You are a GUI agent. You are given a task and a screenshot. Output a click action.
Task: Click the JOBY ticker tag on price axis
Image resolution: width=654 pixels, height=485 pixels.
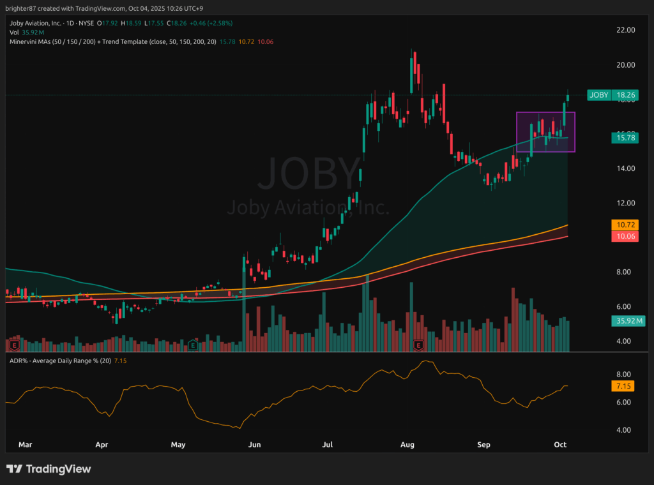[x=598, y=95]
